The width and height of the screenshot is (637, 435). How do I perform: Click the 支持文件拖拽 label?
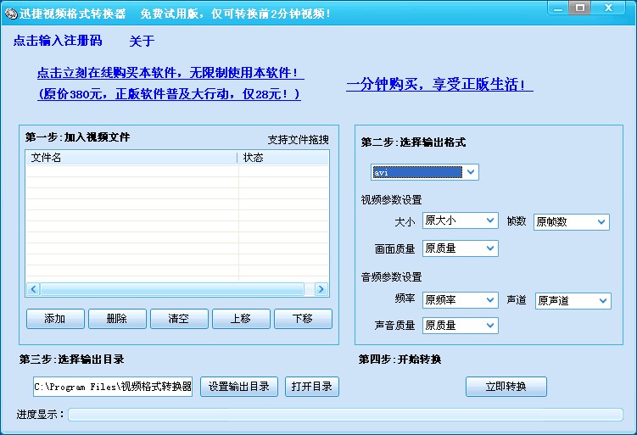pyautogui.click(x=299, y=140)
